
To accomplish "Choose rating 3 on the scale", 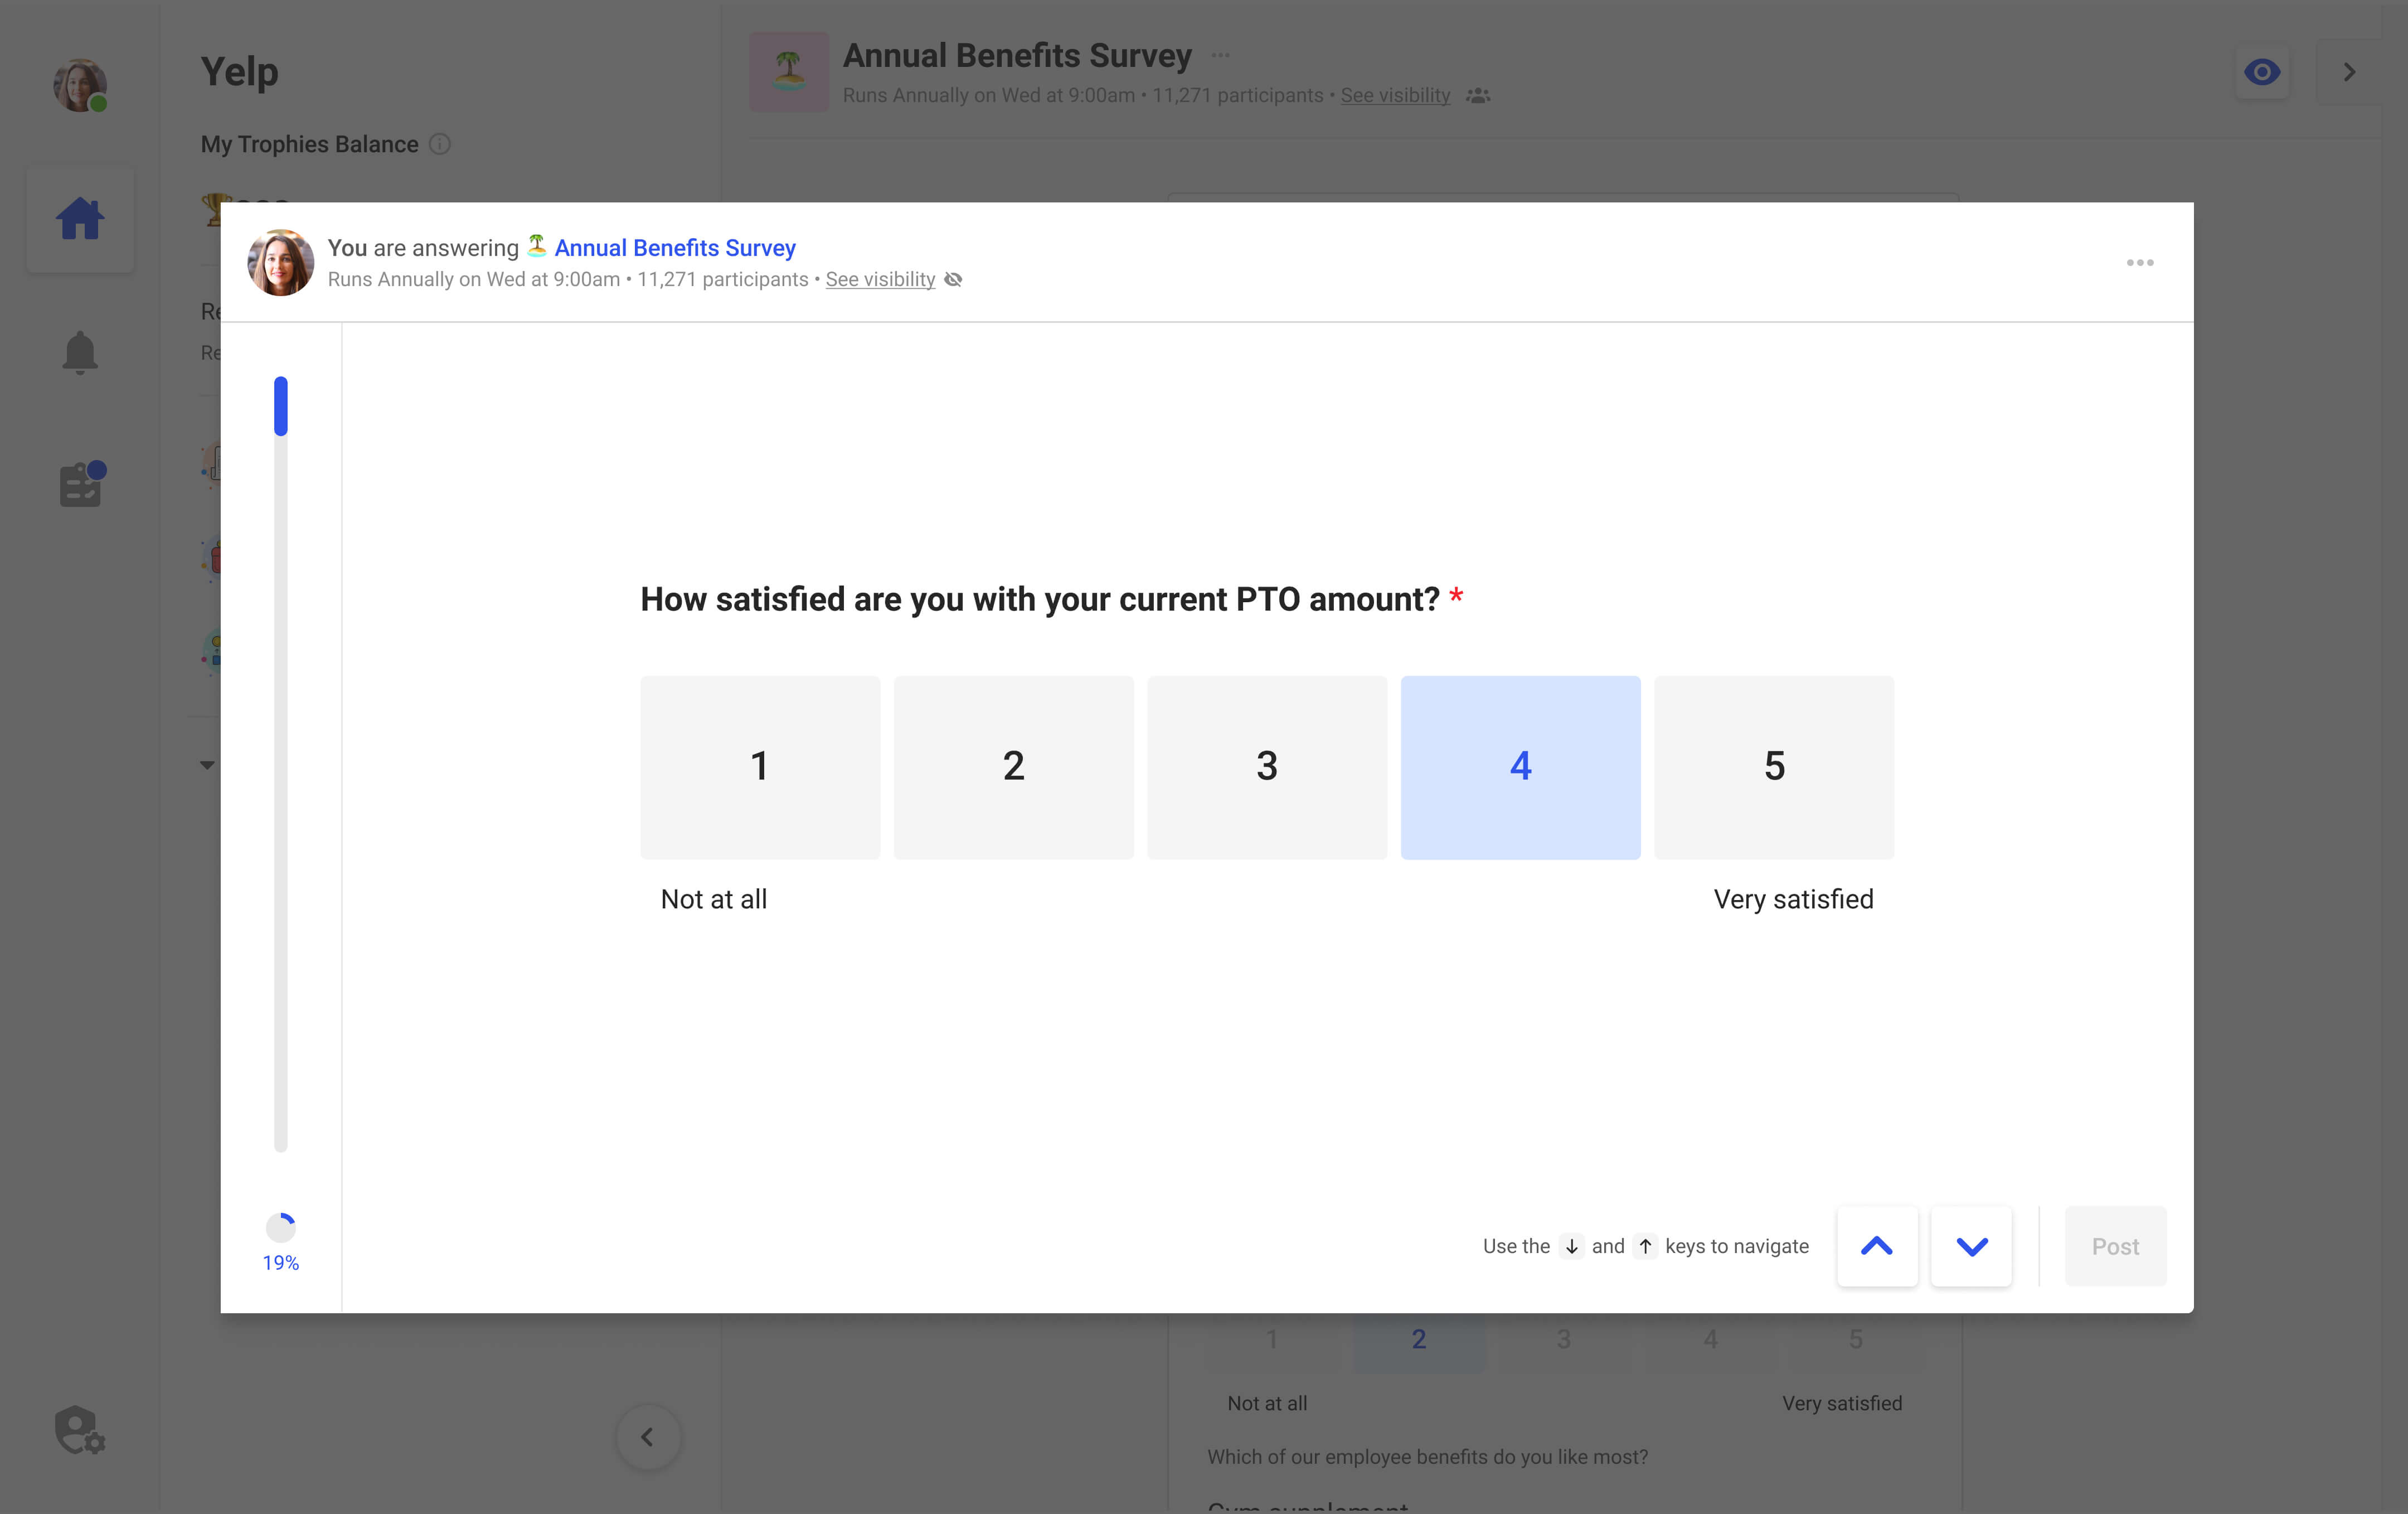I will pos(1267,767).
